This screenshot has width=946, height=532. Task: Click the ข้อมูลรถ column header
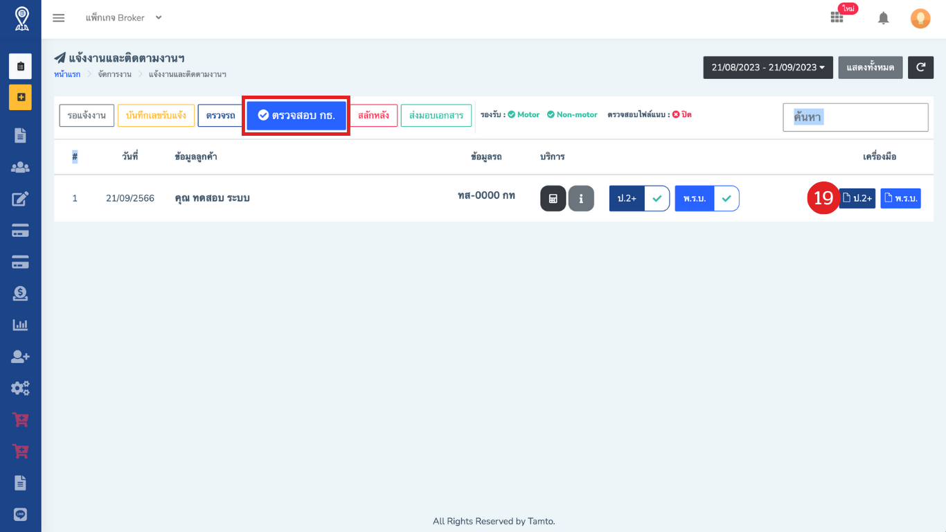[486, 157]
